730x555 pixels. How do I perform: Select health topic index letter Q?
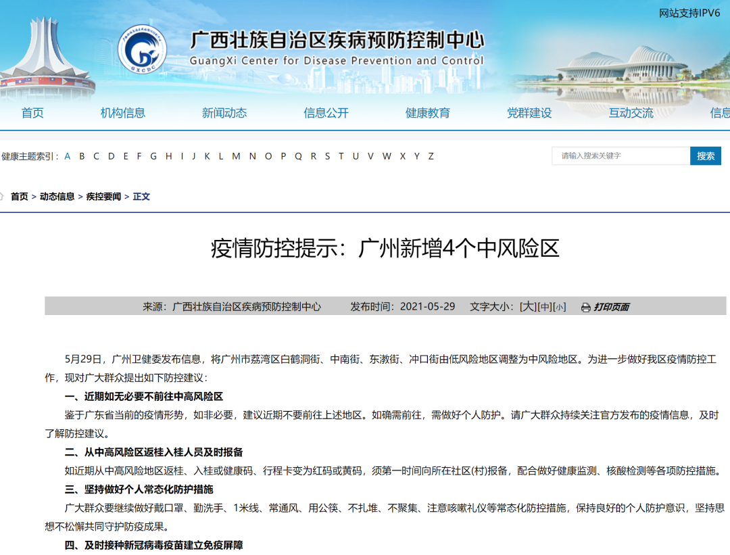(298, 156)
